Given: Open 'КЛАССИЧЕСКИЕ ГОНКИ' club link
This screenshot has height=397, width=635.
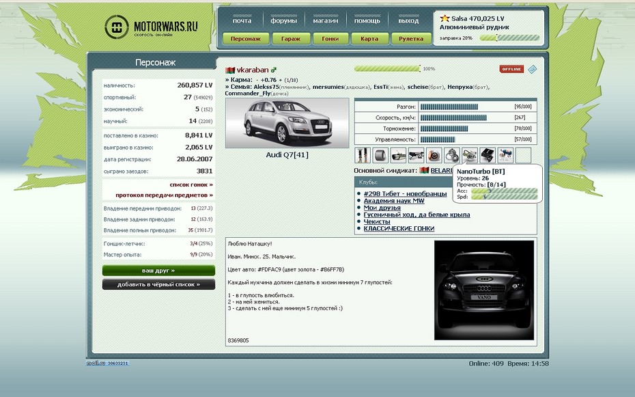Looking at the screenshot, I should 399,228.
